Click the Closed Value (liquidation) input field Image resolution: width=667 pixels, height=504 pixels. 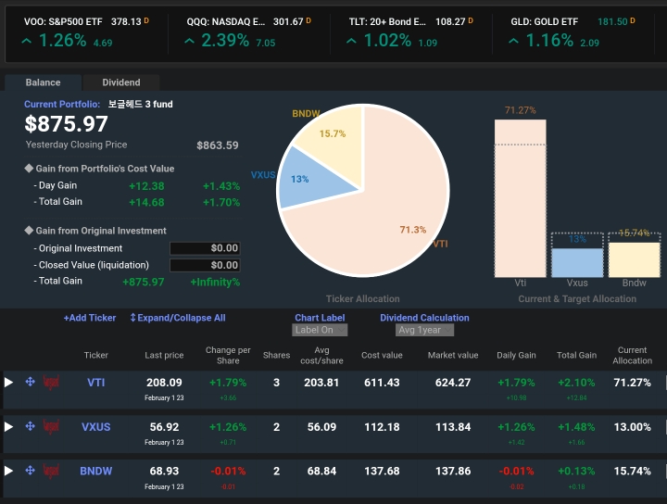coord(205,265)
